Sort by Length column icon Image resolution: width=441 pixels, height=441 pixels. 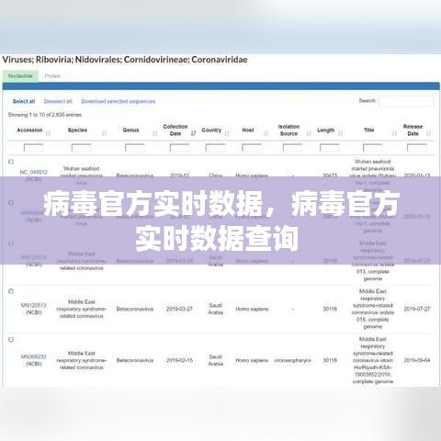[x=340, y=133]
